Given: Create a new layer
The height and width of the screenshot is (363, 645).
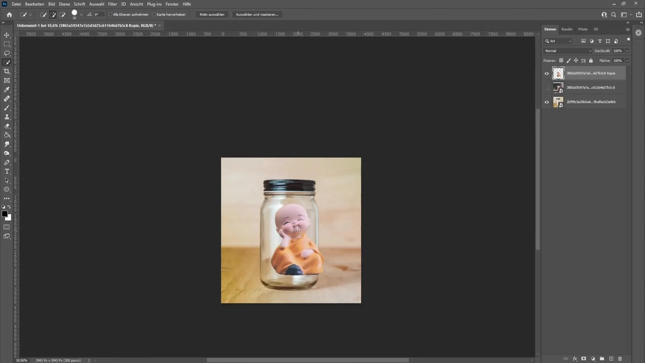Looking at the screenshot, I should point(611,359).
